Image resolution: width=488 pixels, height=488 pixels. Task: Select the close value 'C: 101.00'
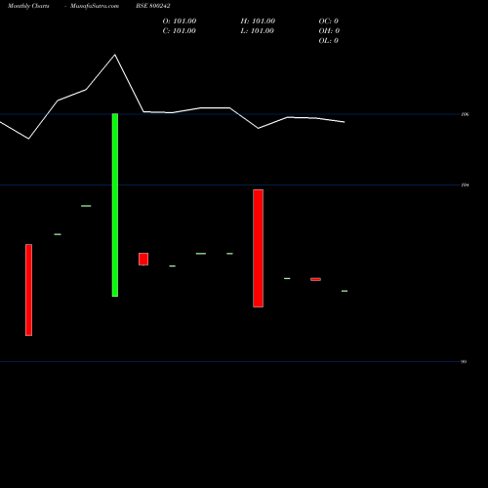coord(179,31)
